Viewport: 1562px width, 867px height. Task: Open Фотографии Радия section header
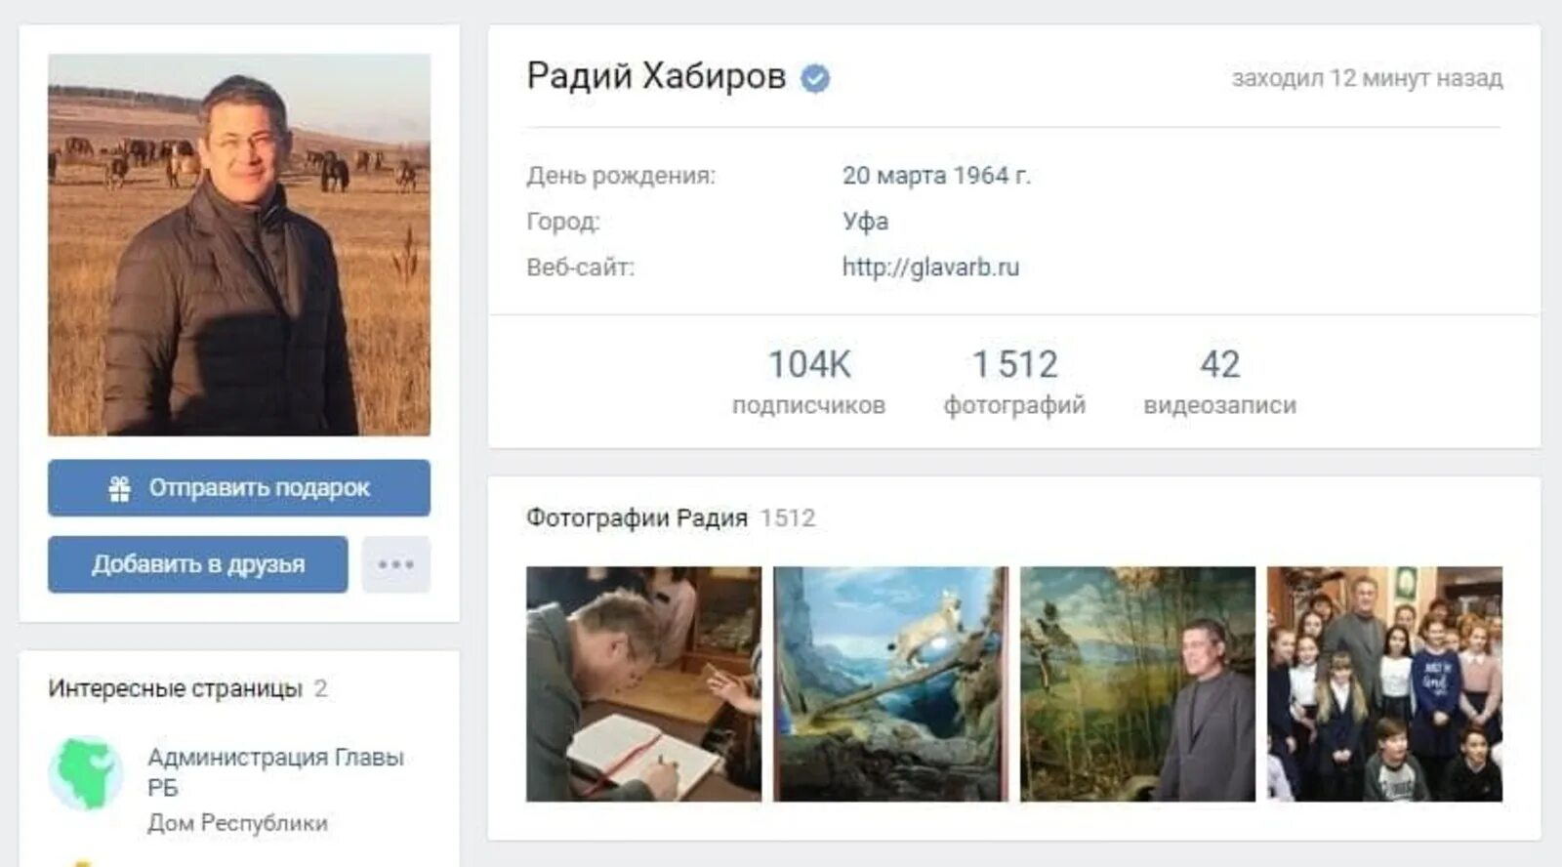pyautogui.click(x=637, y=517)
